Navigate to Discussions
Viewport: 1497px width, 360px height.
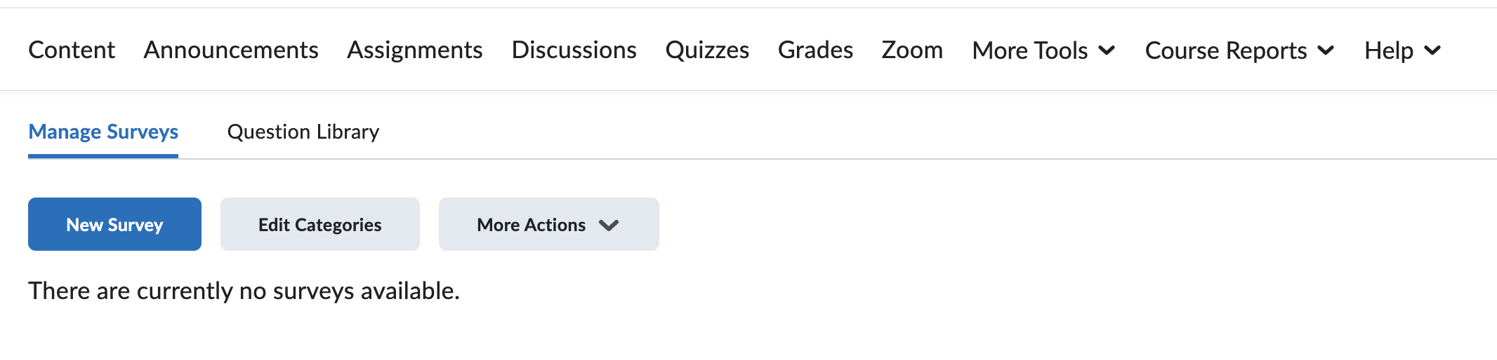click(x=574, y=50)
